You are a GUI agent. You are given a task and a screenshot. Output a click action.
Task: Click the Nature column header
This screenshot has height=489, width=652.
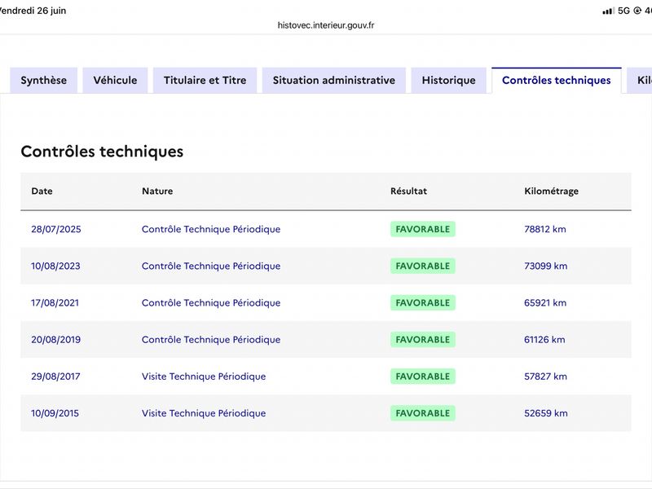pyautogui.click(x=157, y=192)
